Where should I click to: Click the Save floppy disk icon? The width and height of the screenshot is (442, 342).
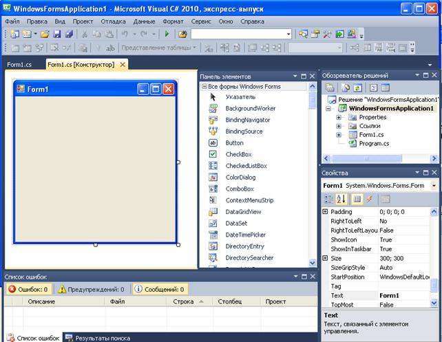(x=57, y=34)
